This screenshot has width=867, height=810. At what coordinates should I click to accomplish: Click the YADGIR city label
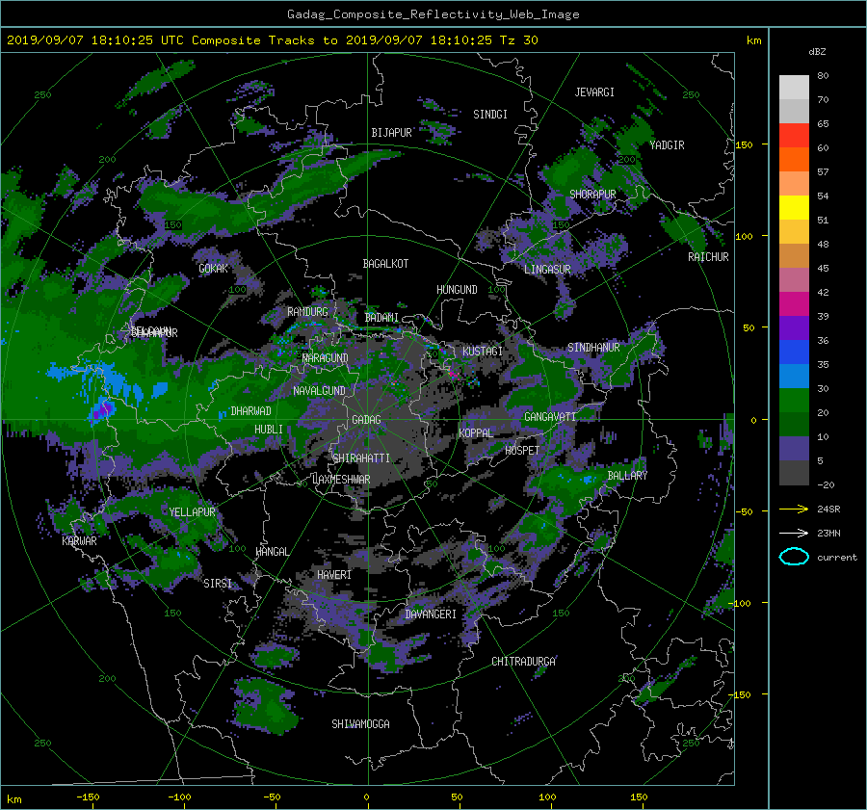click(x=667, y=145)
